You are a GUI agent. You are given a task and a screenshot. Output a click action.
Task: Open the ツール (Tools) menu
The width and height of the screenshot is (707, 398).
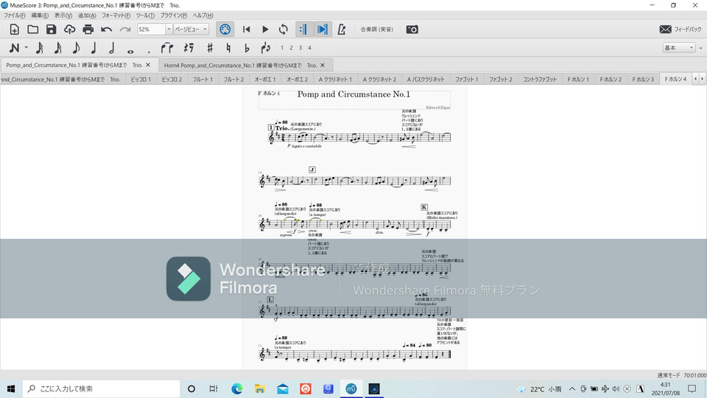(145, 15)
